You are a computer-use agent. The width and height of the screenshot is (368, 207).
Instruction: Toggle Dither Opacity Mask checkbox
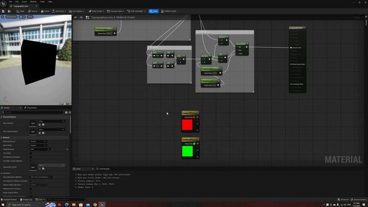coord(30,193)
